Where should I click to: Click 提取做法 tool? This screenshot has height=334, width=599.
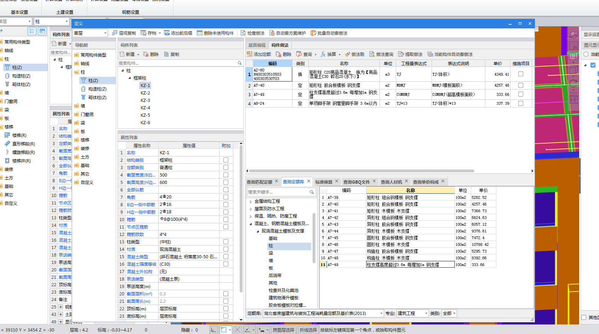pos(410,54)
